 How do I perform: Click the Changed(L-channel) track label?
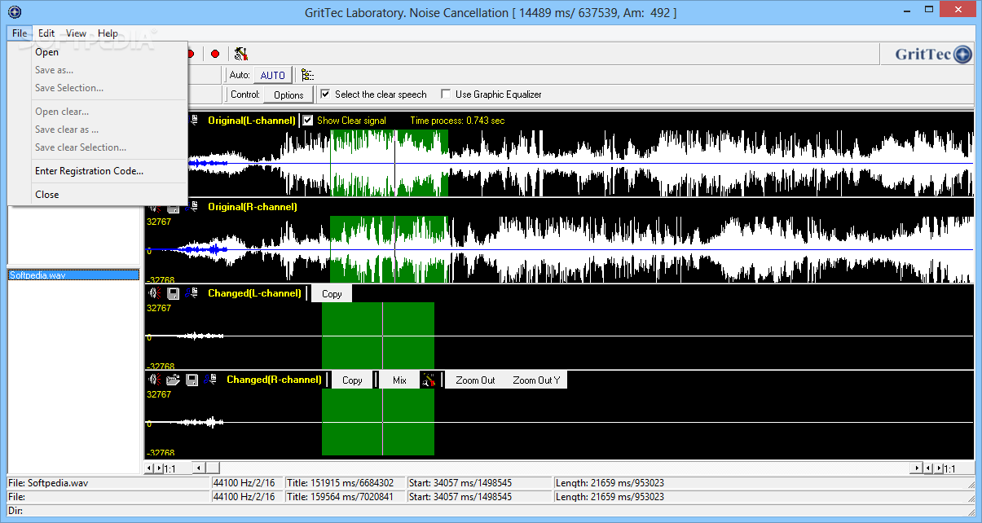pyautogui.click(x=254, y=293)
